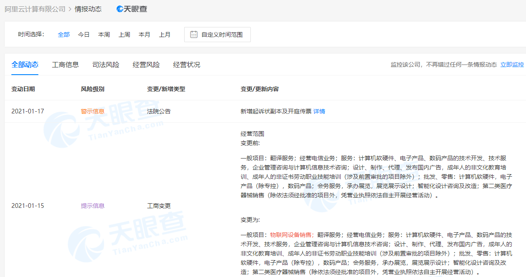The height and width of the screenshot is (277, 526).
Task: Click 变更/新增类型 column header
Action: 166,89
